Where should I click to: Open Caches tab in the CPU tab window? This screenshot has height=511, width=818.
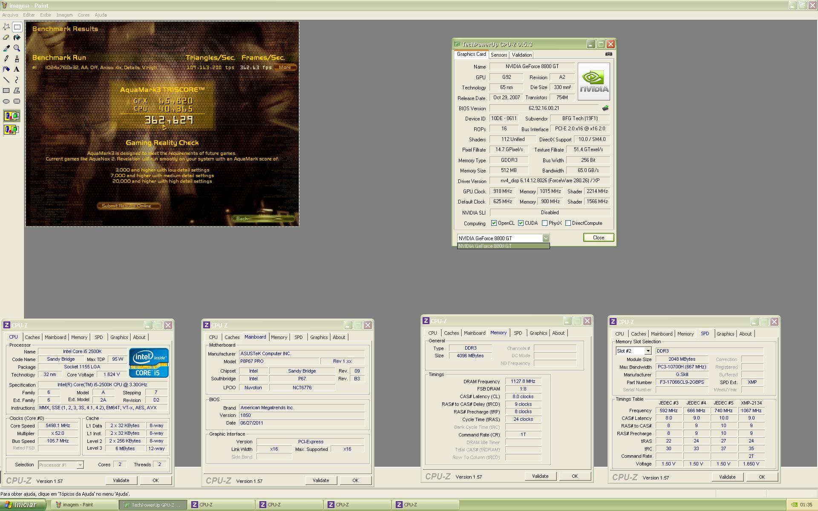point(32,337)
